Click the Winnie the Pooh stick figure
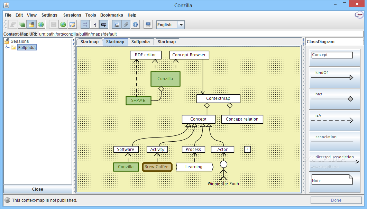Image resolution: width=367 pixels, height=209 pixels. pos(223,170)
